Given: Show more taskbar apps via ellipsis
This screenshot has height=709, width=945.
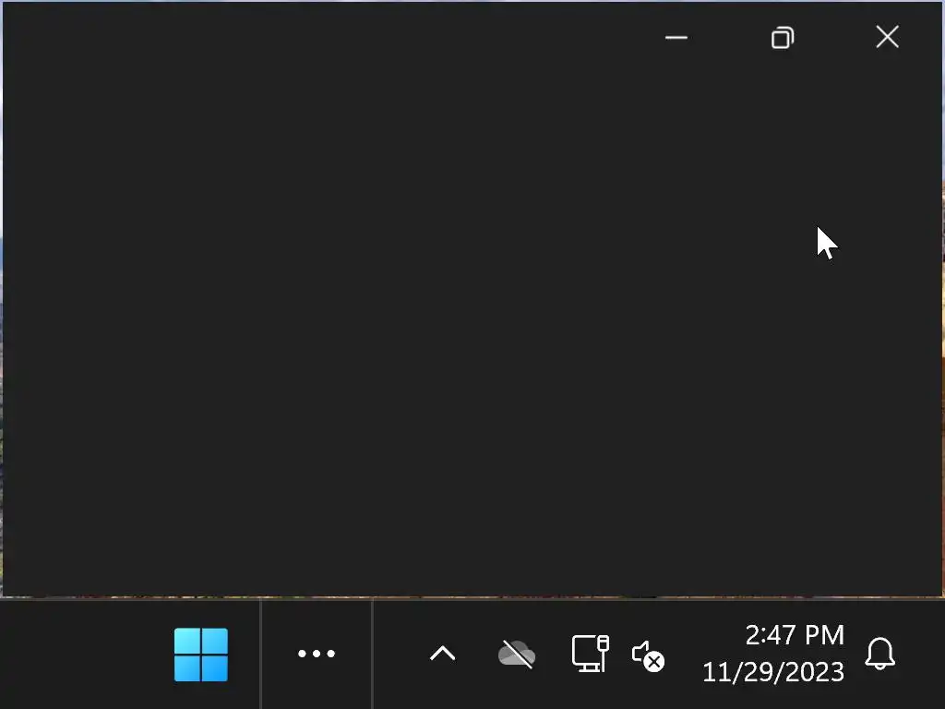Looking at the screenshot, I should point(317,654).
